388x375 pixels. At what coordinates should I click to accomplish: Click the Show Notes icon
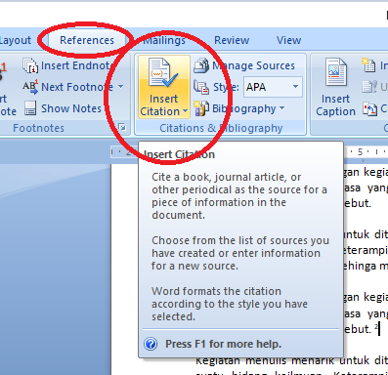pyautogui.click(x=30, y=108)
